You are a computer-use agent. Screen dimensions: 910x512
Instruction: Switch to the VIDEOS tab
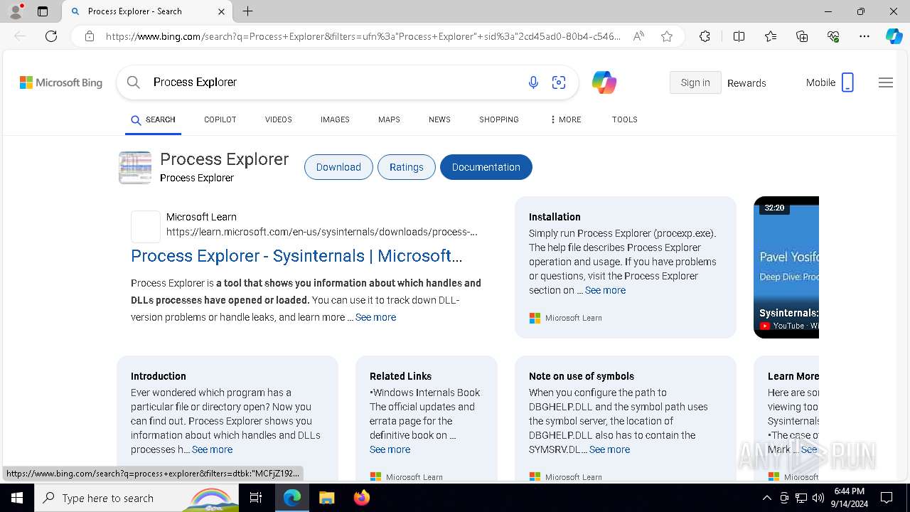coord(278,119)
